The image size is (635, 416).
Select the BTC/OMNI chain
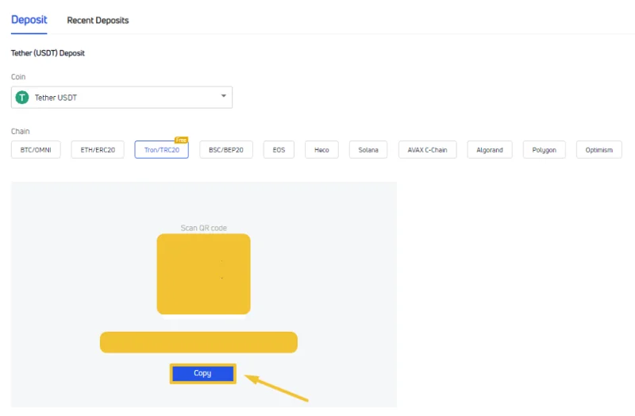pyautogui.click(x=36, y=150)
